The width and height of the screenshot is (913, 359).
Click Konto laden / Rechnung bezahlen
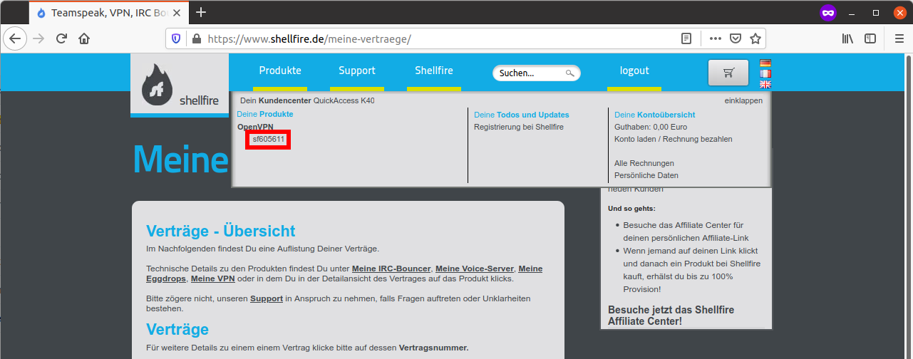(x=674, y=139)
